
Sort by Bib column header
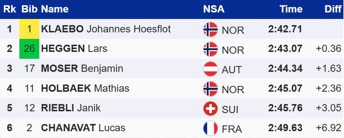pos(29,9)
